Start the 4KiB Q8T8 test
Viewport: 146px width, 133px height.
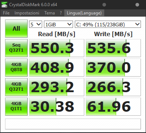click(16, 68)
